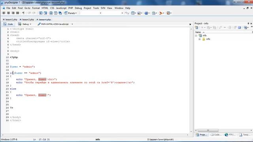
Task: Switch to Temp... bottom panel tab
Action: coord(245,135)
